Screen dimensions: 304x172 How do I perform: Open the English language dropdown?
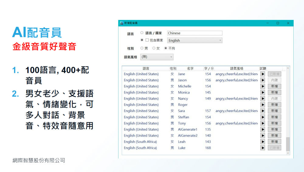(x=195, y=40)
